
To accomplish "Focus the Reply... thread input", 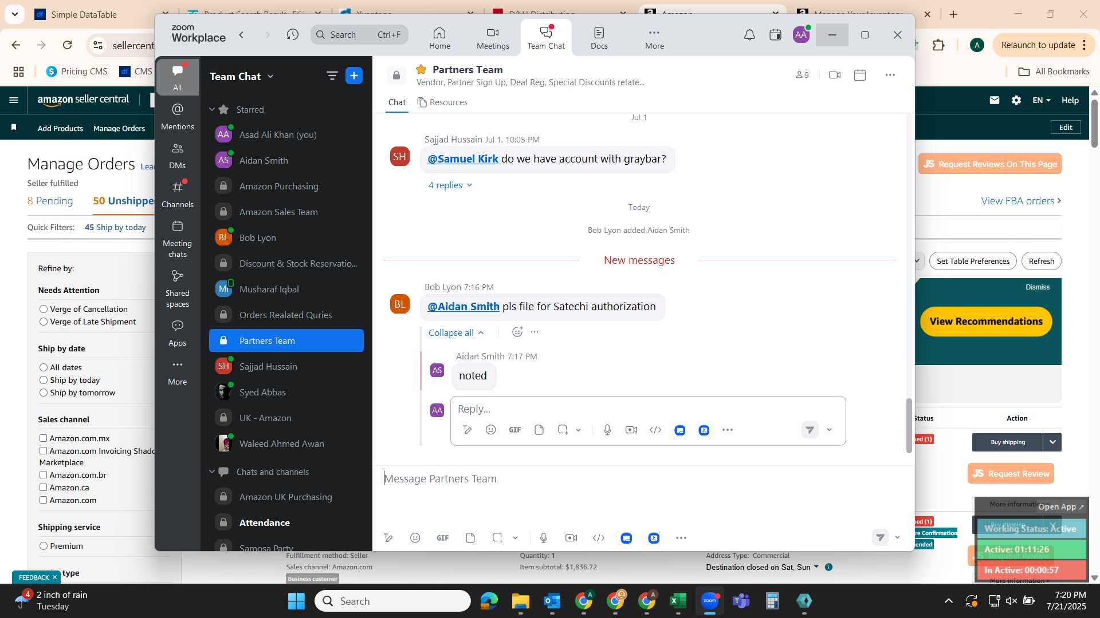I will tap(647, 409).
